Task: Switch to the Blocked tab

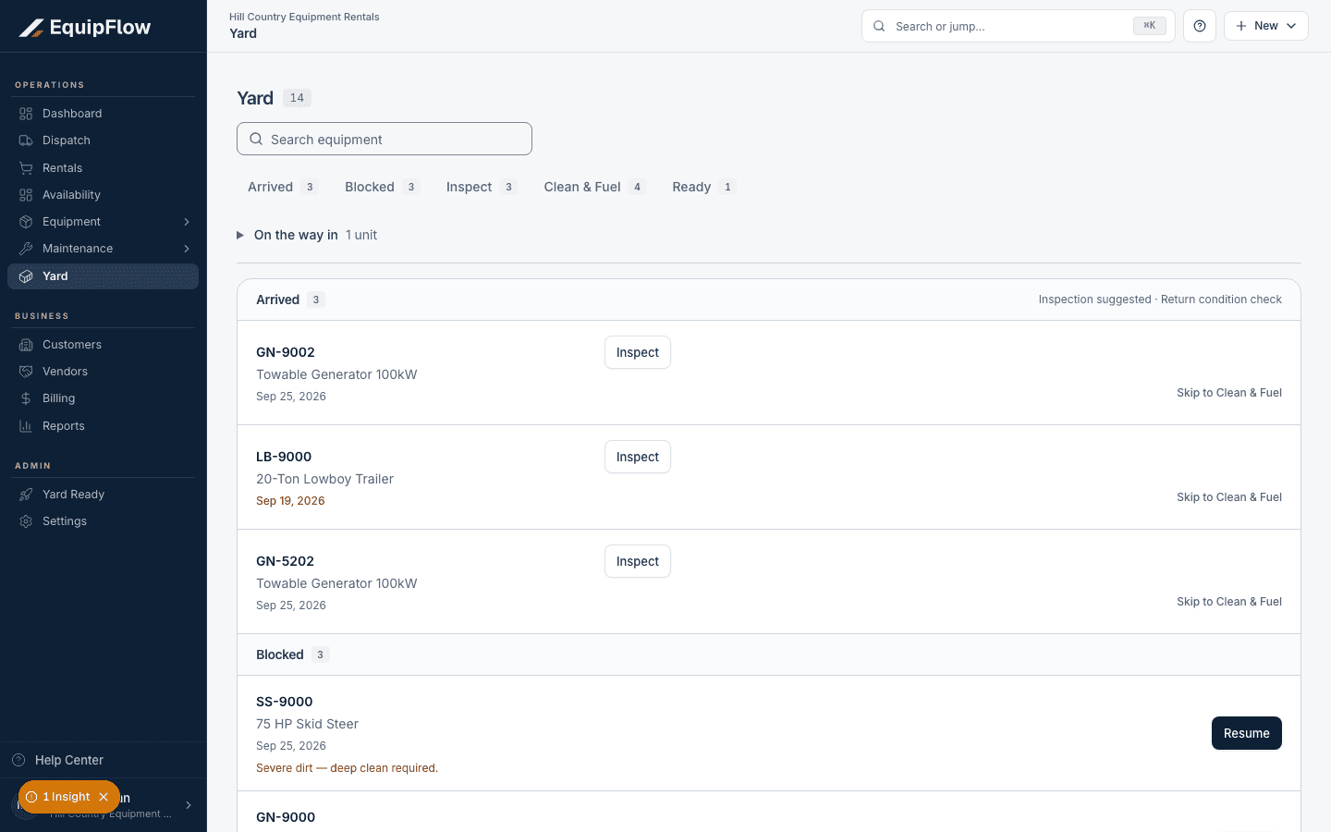Action: point(382,187)
